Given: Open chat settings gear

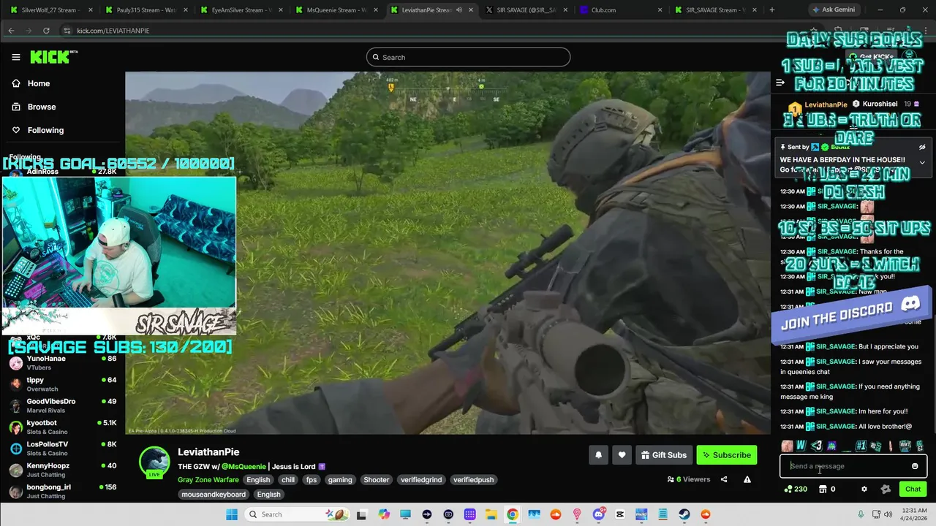Looking at the screenshot, I should (x=864, y=489).
